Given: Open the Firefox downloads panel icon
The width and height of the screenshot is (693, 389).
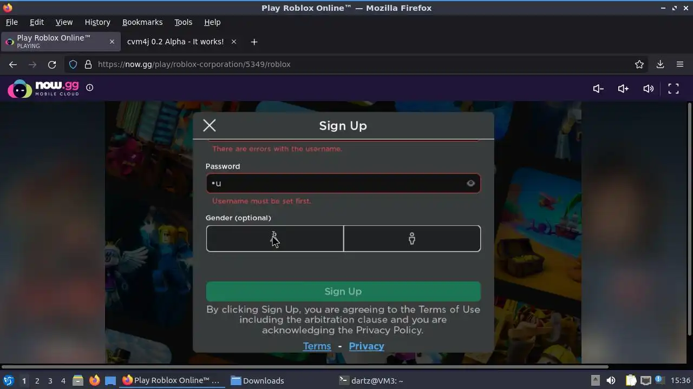Looking at the screenshot, I should click(x=660, y=64).
